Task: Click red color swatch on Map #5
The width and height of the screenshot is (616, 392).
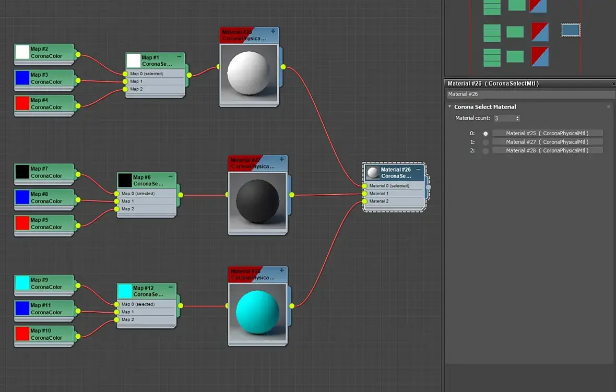Action: click(x=22, y=223)
